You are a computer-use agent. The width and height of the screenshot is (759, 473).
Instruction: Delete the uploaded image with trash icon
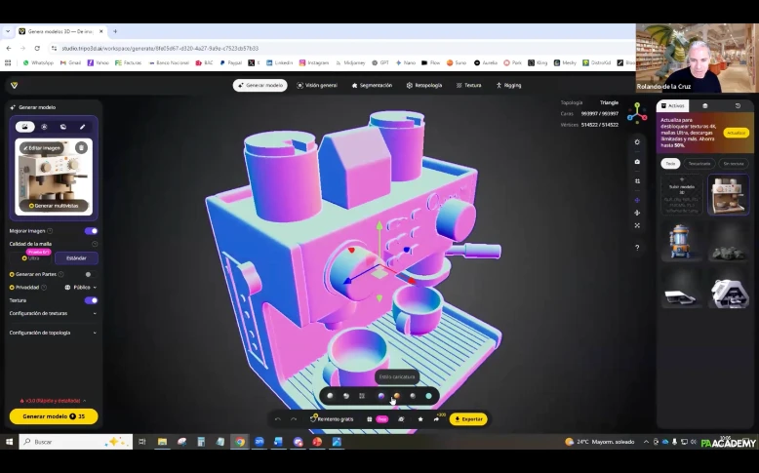tap(81, 147)
